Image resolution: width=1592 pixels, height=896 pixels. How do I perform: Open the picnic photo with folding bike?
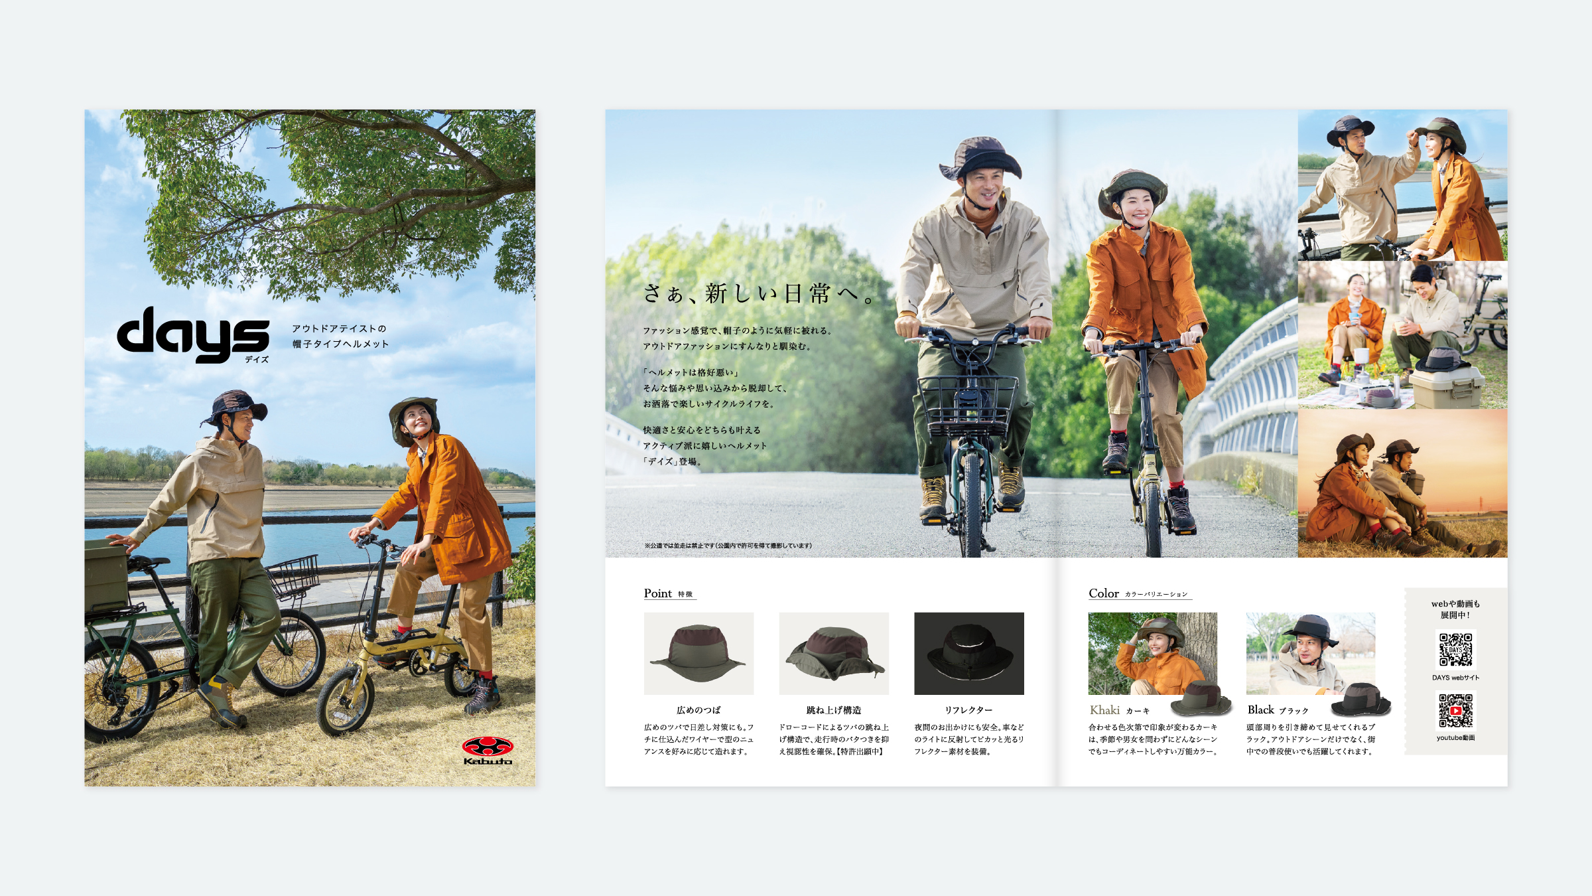coord(1402,335)
